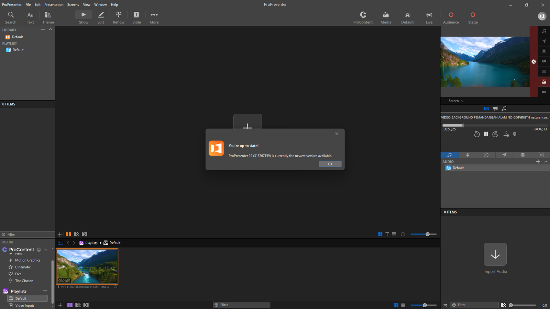The image size is (550, 309).
Task: Toggle the Stage screens output
Action: (x=473, y=18)
